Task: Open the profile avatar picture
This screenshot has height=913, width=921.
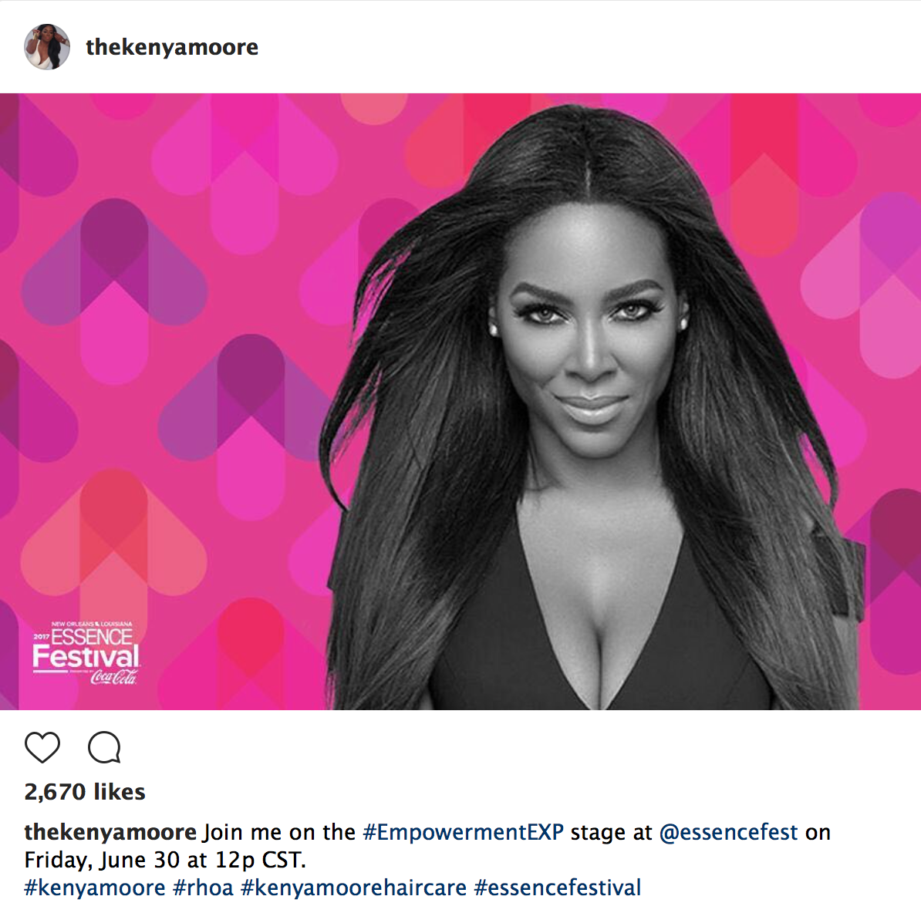Action: (47, 47)
